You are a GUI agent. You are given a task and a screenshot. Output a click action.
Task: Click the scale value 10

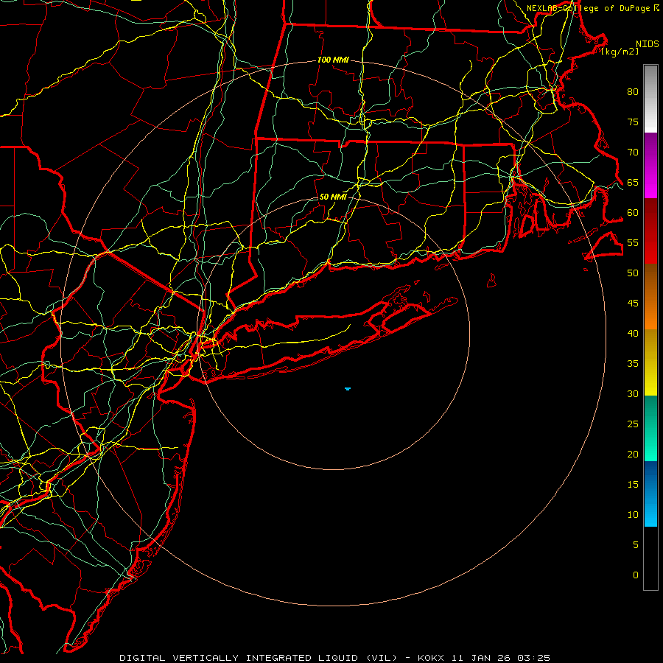tap(633, 515)
